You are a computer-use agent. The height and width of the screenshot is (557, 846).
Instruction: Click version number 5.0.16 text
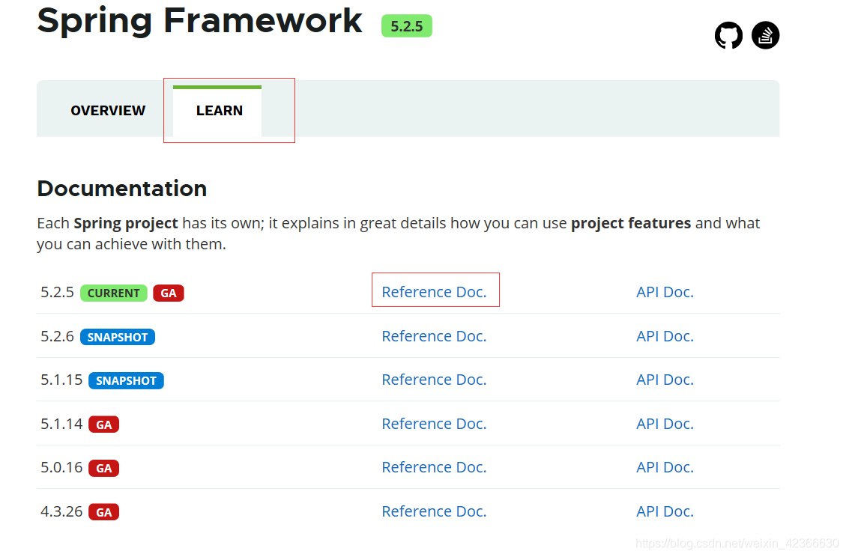click(x=61, y=467)
